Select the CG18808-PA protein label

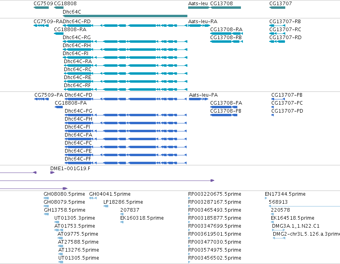(x=71, y=103)
